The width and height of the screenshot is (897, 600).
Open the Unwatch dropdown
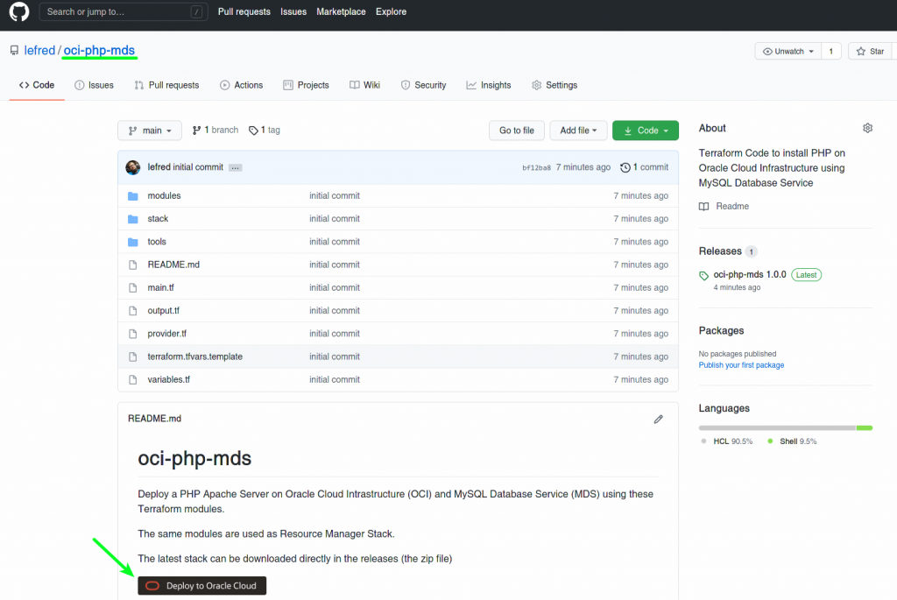(x=788, y=52)
